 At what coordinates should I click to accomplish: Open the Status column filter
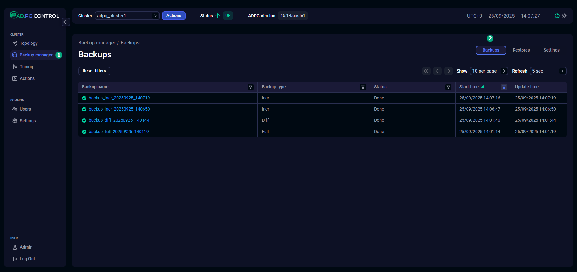click(448, 87)
